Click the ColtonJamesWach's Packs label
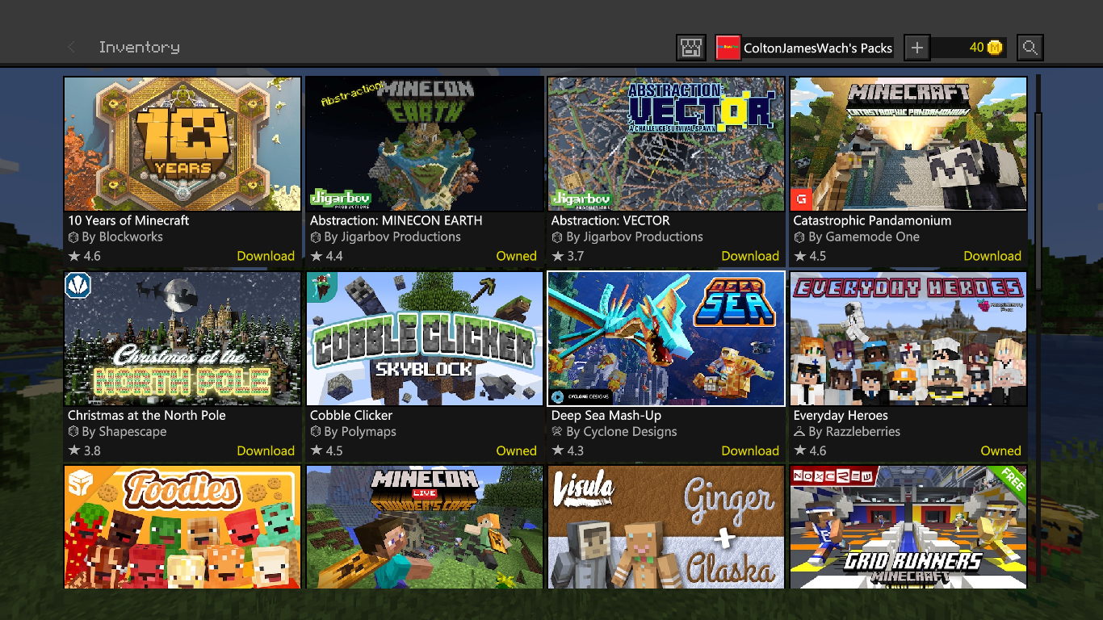The width and height of the screenshot is (1103, 620). (x=818, y=48)
